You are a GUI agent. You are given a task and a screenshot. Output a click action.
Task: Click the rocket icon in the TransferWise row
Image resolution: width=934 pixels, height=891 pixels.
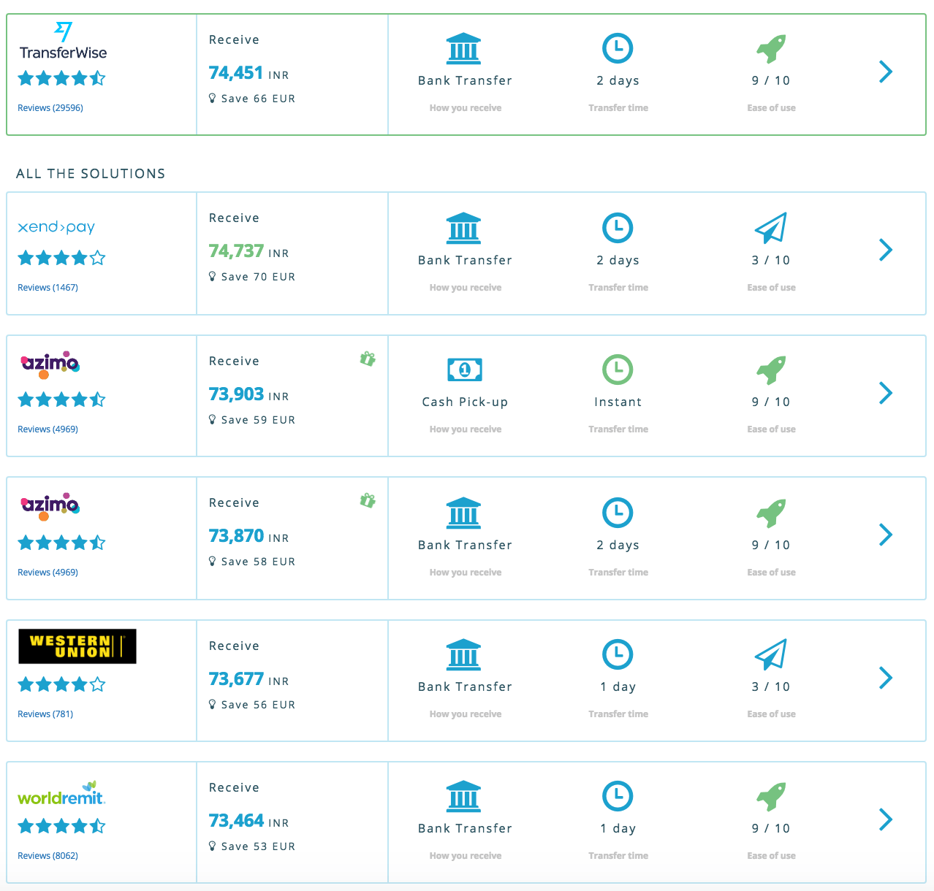[771, 49]
